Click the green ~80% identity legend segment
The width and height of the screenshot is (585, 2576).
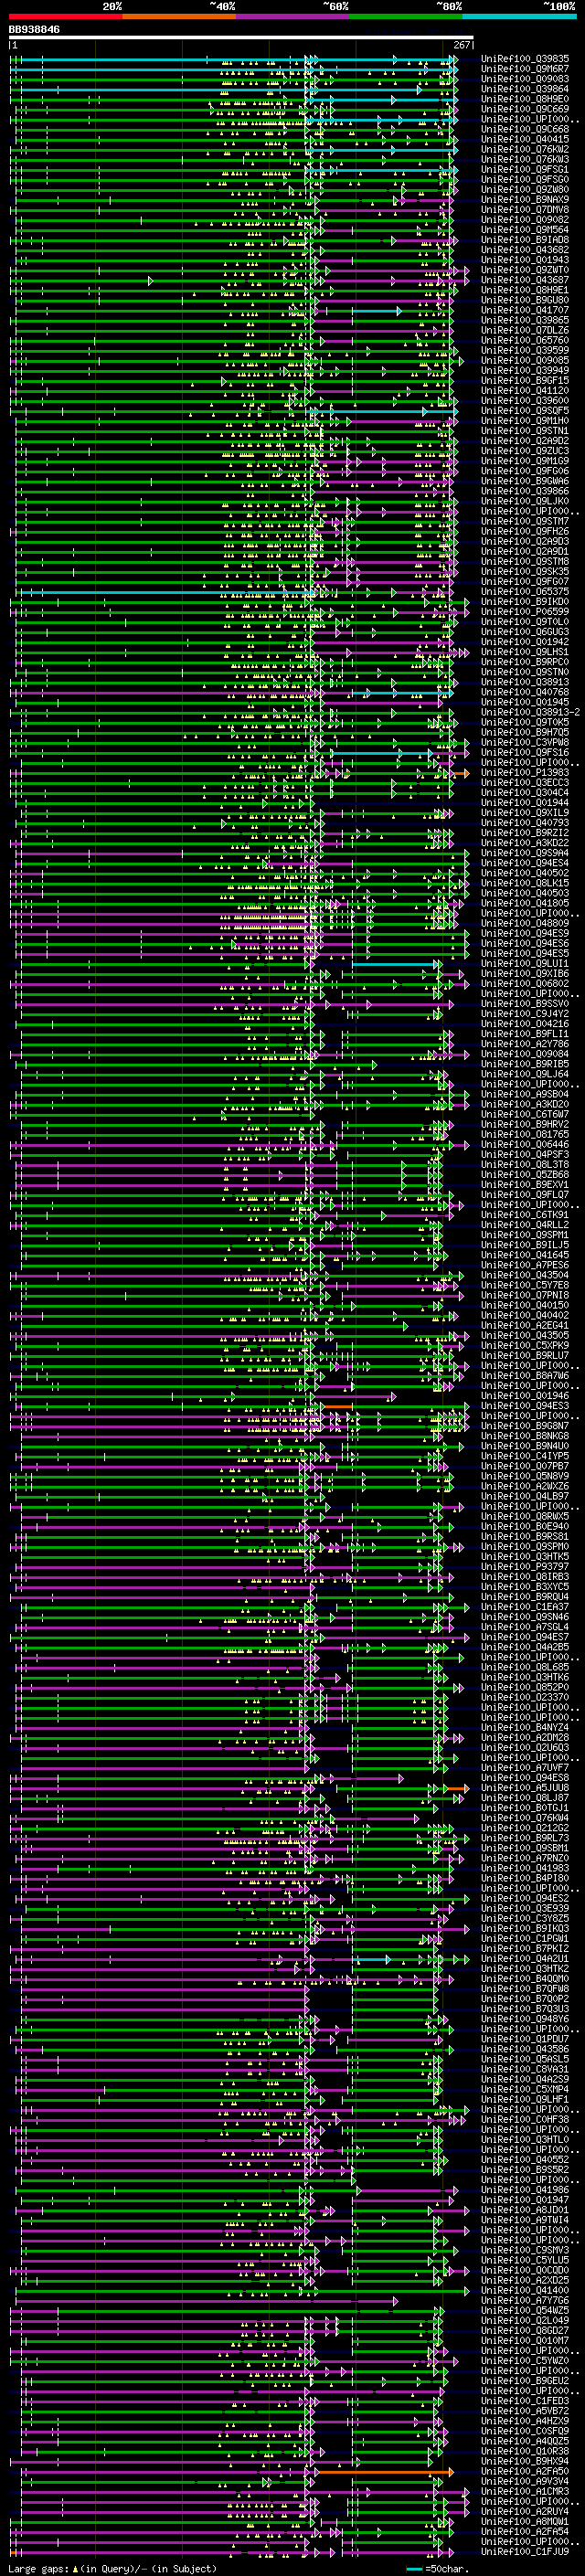(406, 16)
